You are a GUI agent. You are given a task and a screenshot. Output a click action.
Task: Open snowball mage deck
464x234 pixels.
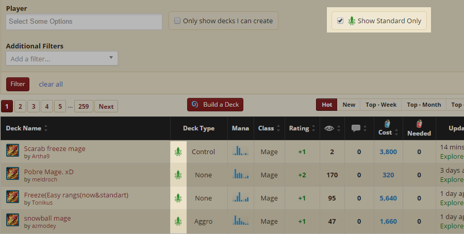(47, 218)
